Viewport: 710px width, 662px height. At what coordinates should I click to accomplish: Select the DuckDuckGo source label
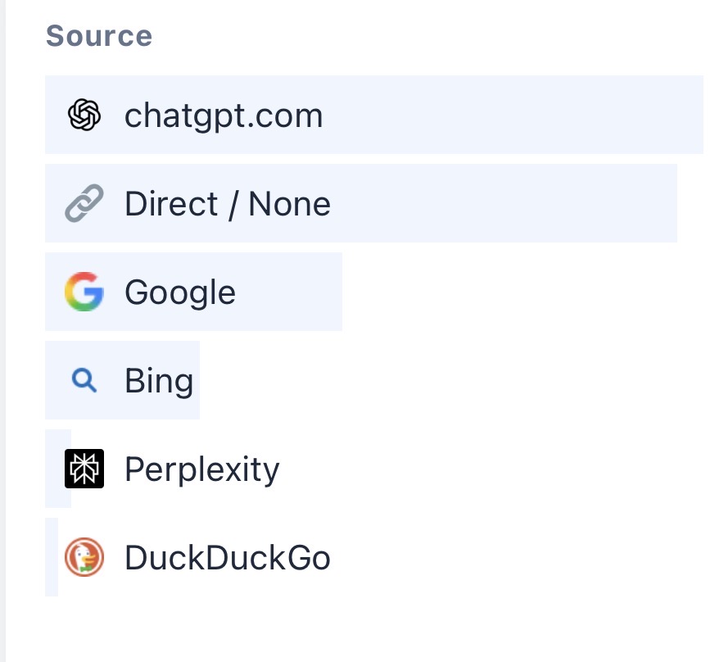[228, 557]
